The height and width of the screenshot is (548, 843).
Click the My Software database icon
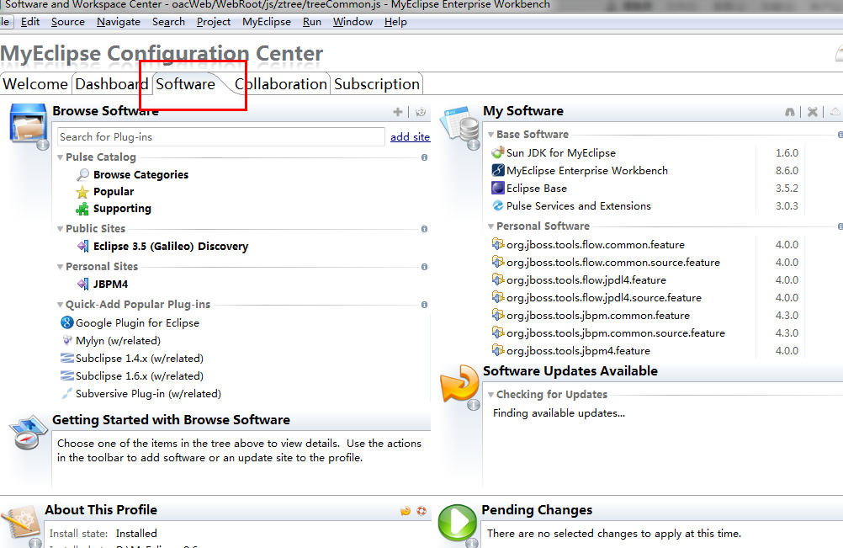coord(459,124)
